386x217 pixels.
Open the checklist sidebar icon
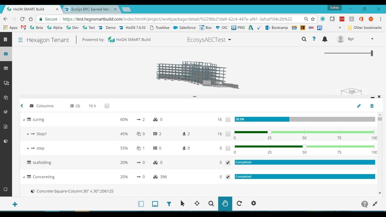coord(6,112)
